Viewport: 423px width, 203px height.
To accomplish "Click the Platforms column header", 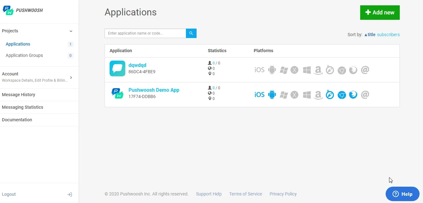I will pos(263,51).
